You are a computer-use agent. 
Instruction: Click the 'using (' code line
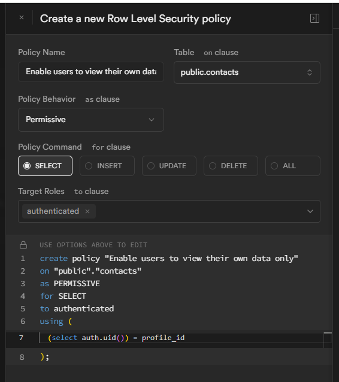tap(56, 322)
